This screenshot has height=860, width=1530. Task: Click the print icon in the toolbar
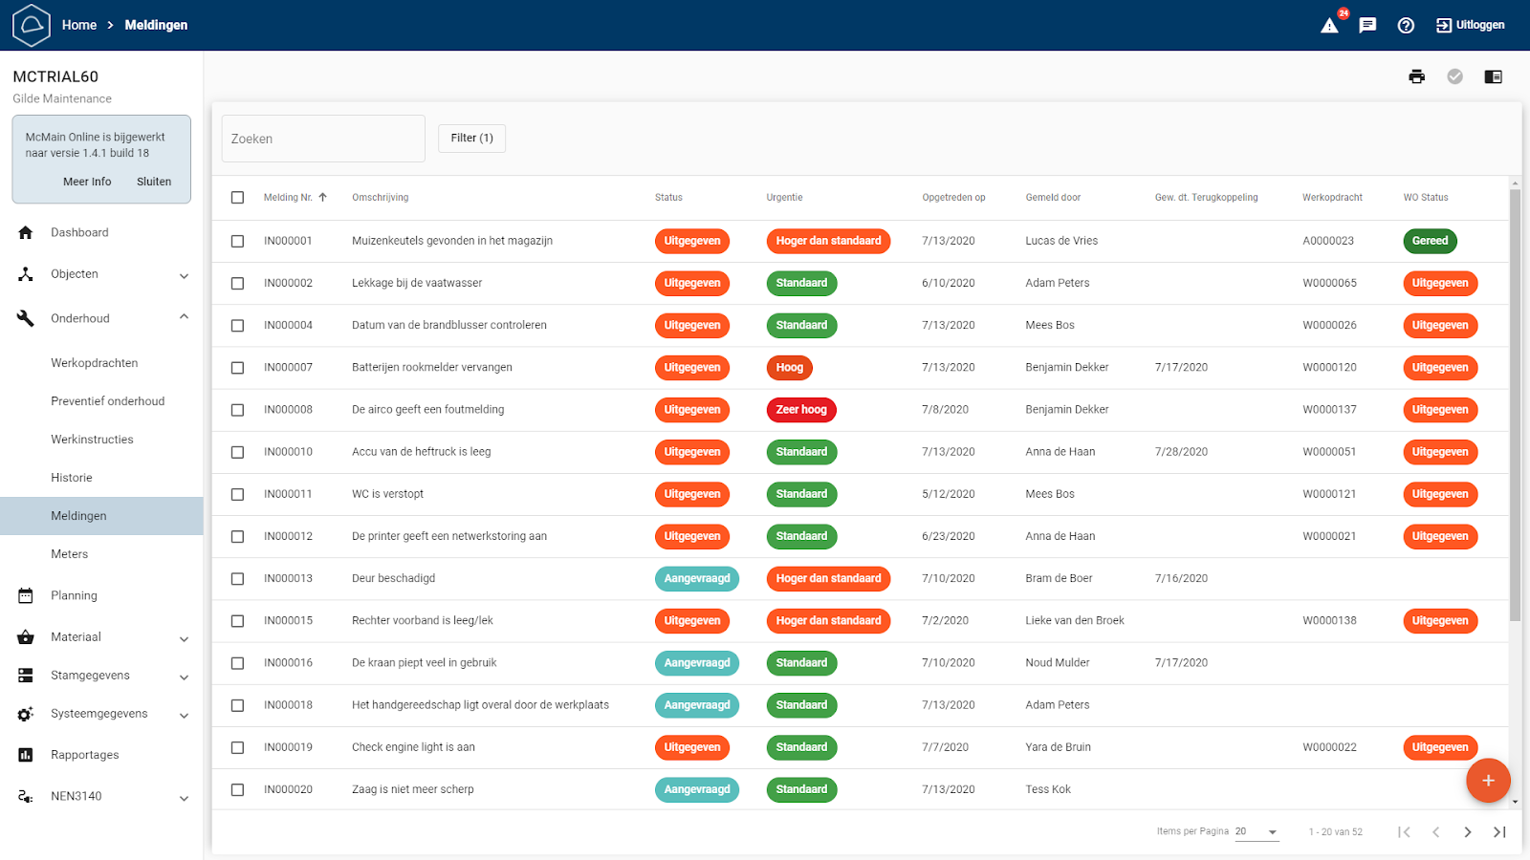[x=1416, y=76]
